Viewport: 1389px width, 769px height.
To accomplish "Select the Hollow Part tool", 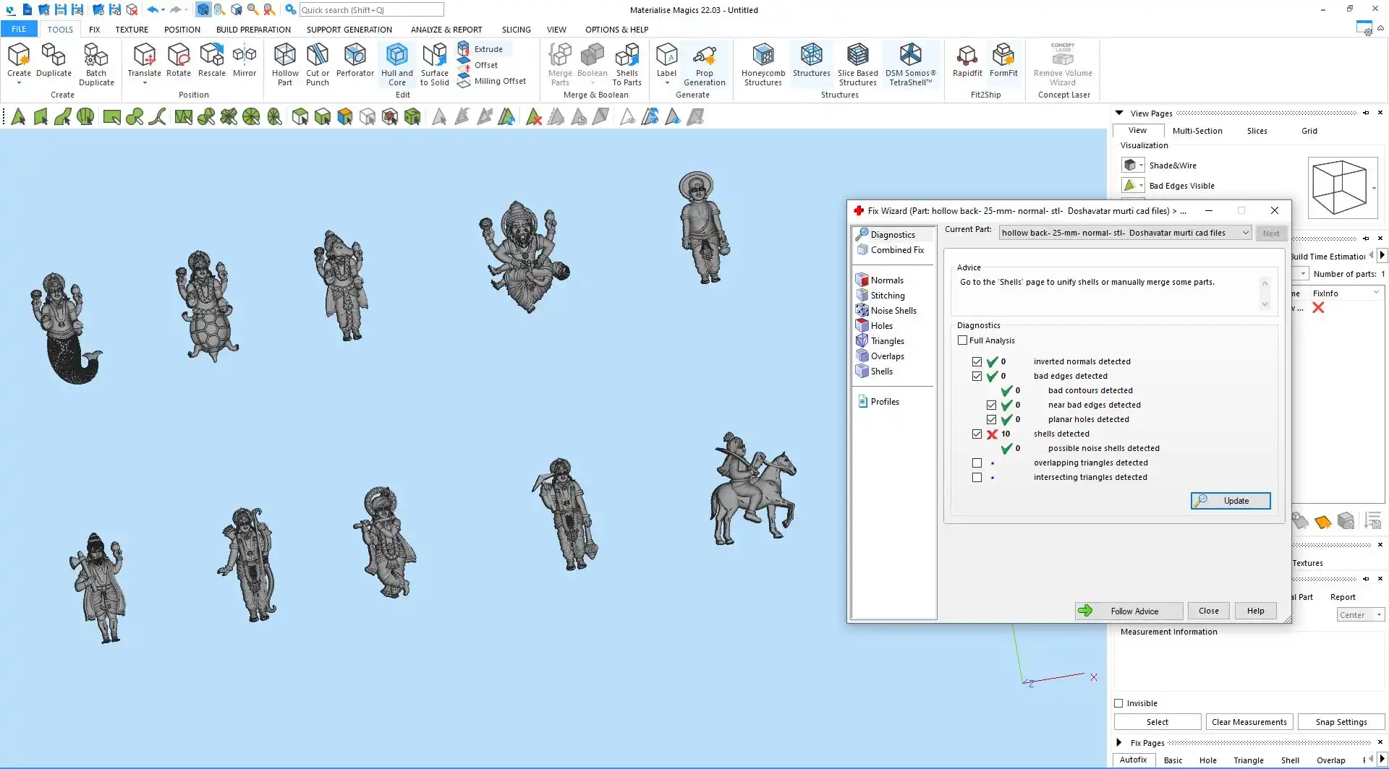I will 285,64.
